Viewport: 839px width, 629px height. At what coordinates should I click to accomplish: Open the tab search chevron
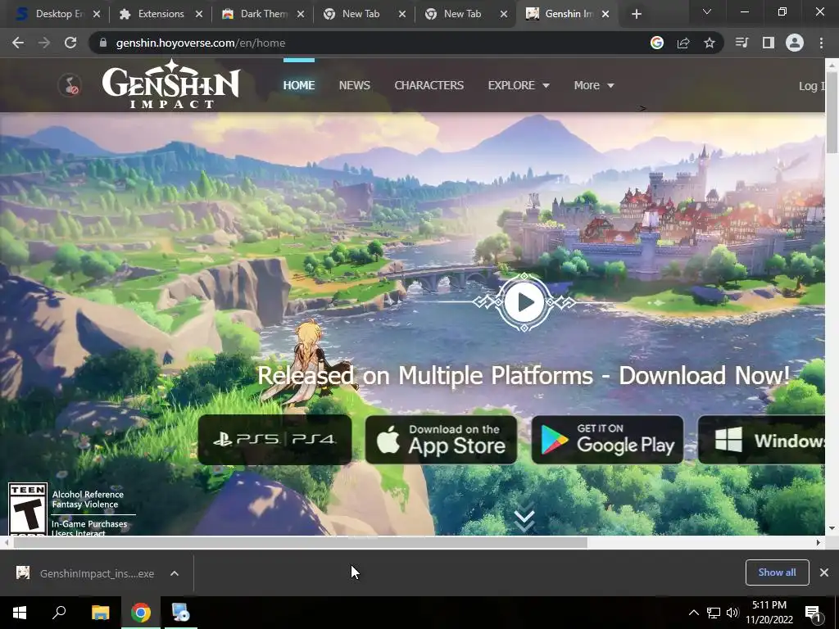pyautogui.click(x=707, y=11)
